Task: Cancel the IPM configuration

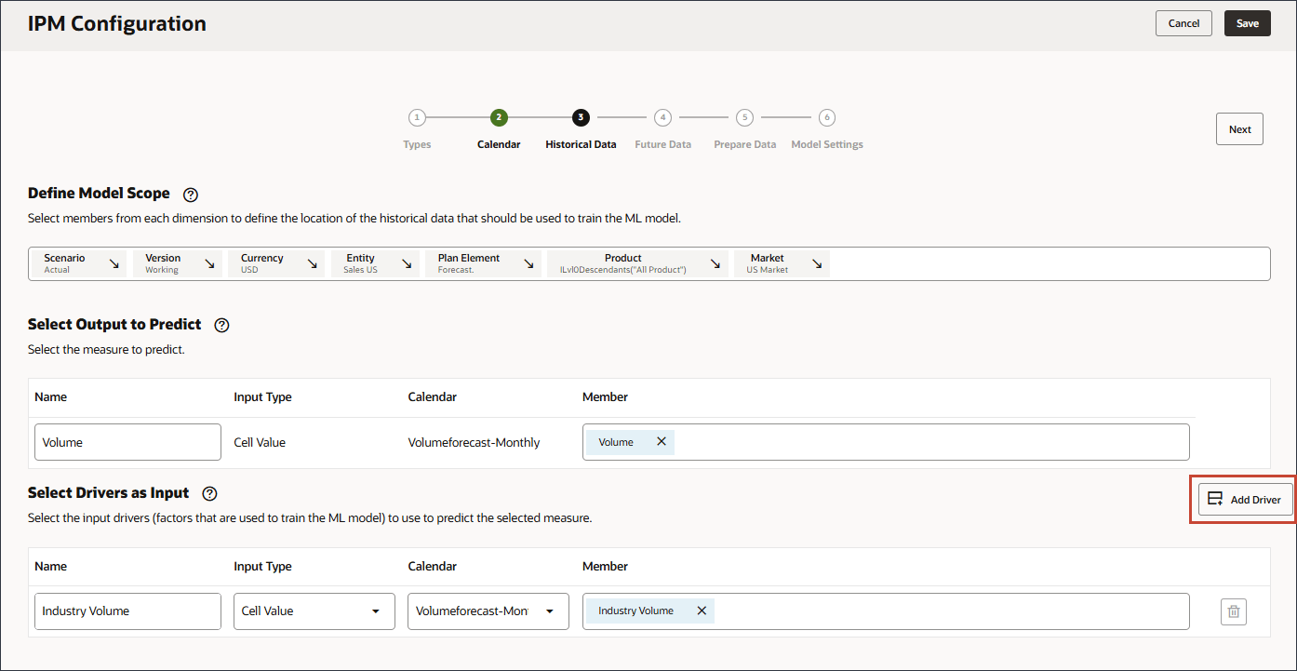Action: click(x=1183, y=23)
